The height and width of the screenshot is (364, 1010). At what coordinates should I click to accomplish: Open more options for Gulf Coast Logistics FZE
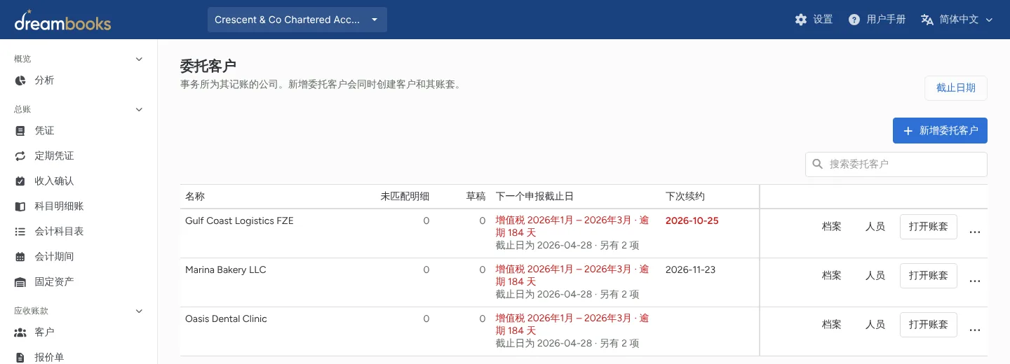(x=974, y=232)
